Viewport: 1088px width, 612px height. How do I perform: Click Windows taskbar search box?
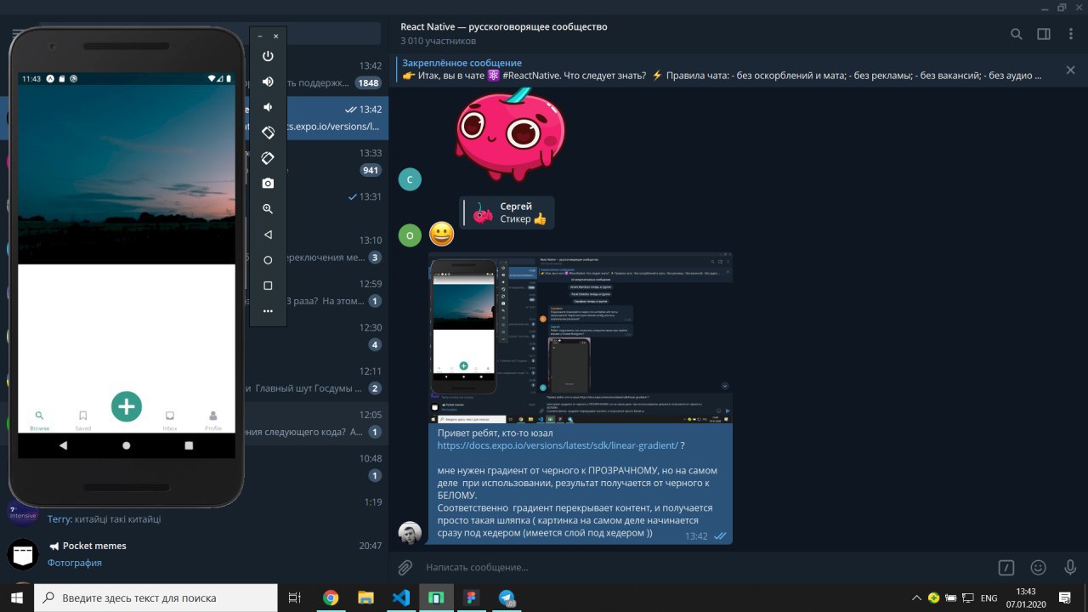tap(156, 598)
